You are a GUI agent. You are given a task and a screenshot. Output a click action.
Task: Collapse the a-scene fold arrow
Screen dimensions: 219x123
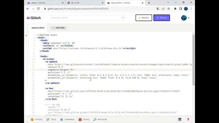click(x=35, y=59)
